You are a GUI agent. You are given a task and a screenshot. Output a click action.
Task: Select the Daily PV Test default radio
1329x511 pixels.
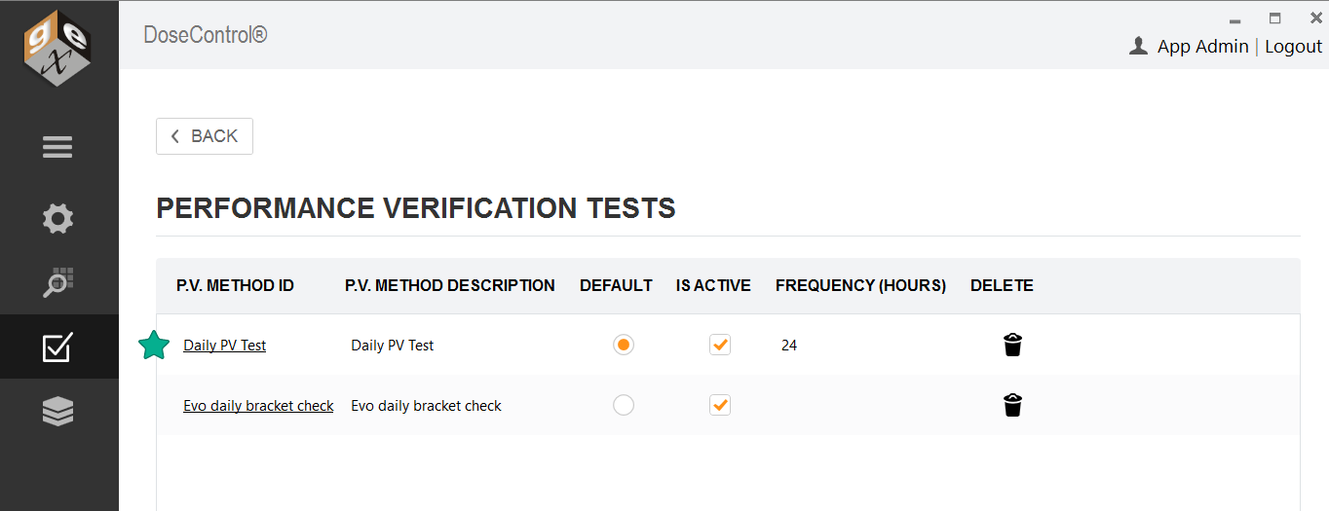(x=624, y=345)
